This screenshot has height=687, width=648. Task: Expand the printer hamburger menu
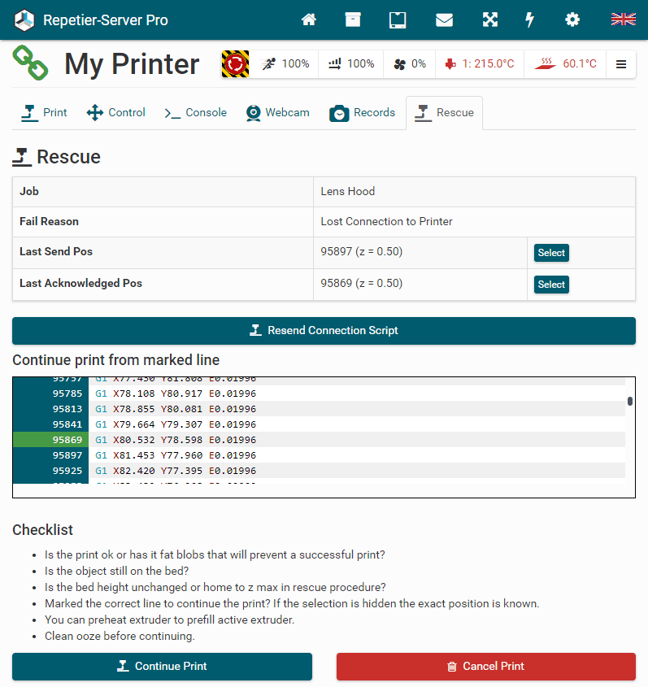pos(621,64)
